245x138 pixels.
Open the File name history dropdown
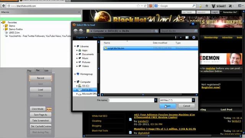pyautogui.click(x=156, y=100)
